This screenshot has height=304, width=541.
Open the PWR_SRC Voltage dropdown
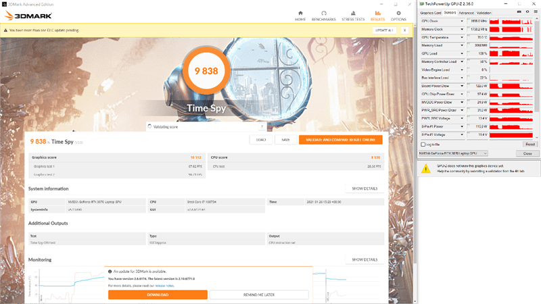pyautogui.click(x=462, y=118)
